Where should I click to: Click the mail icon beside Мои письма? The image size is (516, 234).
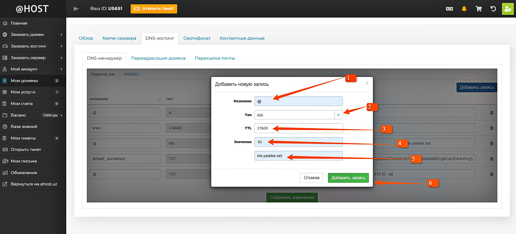5,161
